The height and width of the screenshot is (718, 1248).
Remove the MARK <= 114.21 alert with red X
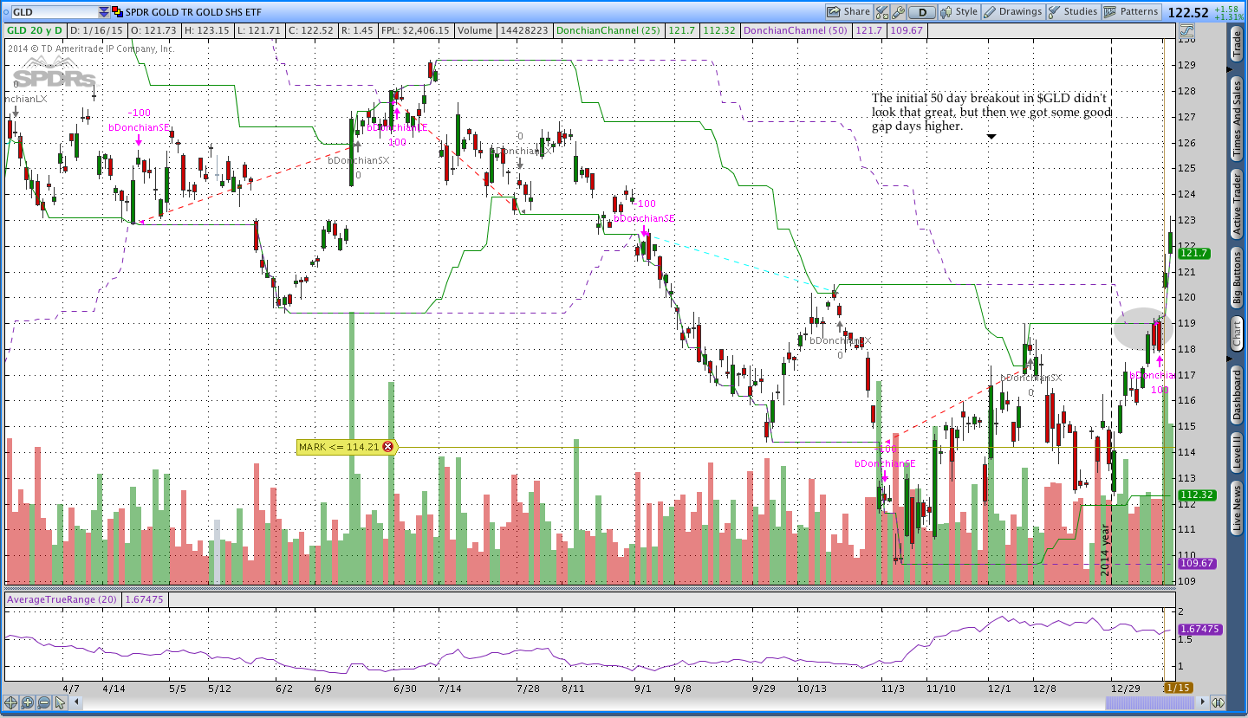click(388, 447)
